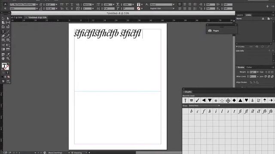275x154 pixels.
Task: Open the character style None dropdown
Action: [x=174, y=5]
